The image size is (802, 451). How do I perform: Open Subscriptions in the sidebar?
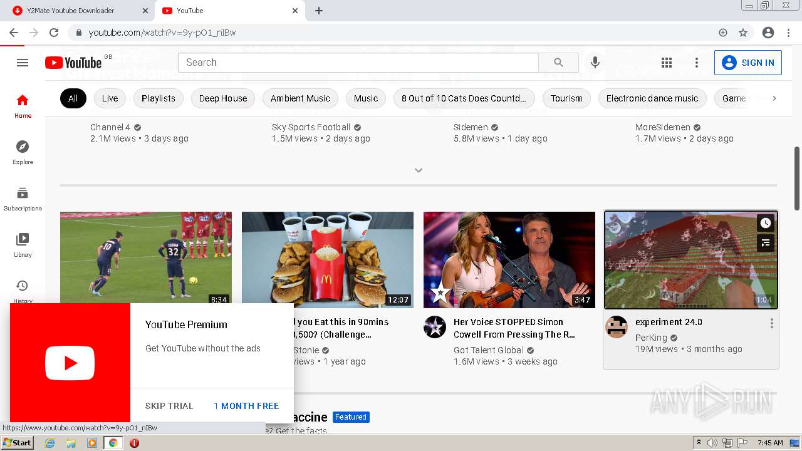23,199
